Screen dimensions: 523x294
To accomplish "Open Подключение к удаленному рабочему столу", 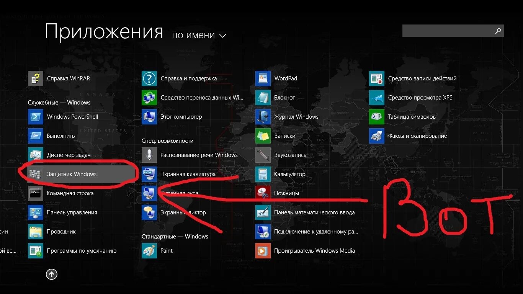I will (307, 232).
